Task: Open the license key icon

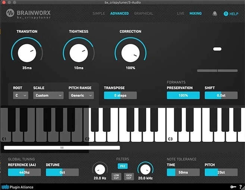Action: pyautogui.click(x=233, y=187)
